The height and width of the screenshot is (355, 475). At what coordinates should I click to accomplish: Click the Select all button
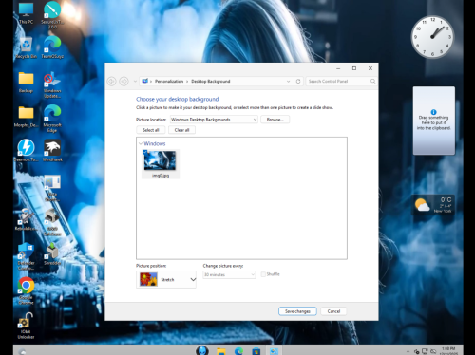151,130
